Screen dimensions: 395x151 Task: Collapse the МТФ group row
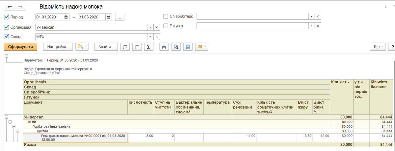click(x=10, y=122)
